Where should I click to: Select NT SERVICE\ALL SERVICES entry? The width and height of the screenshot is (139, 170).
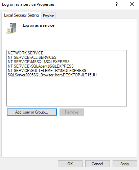click(x=32, y=57)
